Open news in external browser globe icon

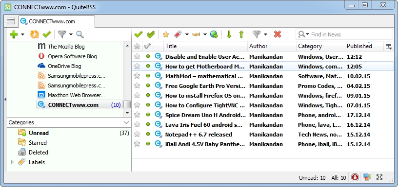[x=214, y=34]
